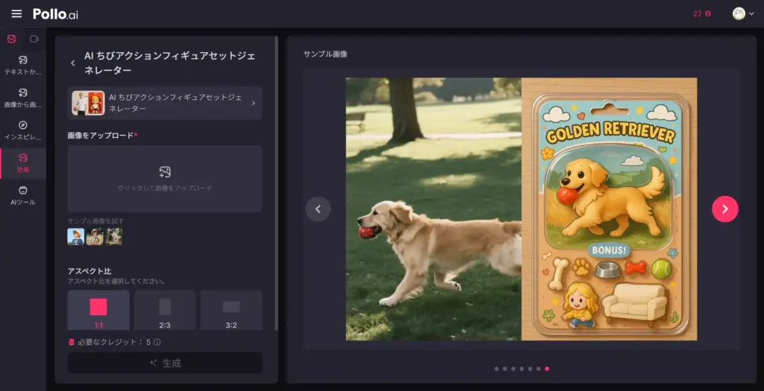Click the image upload area

[x=165, y=179]
